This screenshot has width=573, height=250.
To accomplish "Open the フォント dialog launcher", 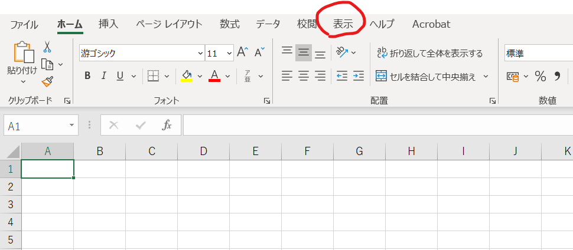I will click(x=267, y=101).
